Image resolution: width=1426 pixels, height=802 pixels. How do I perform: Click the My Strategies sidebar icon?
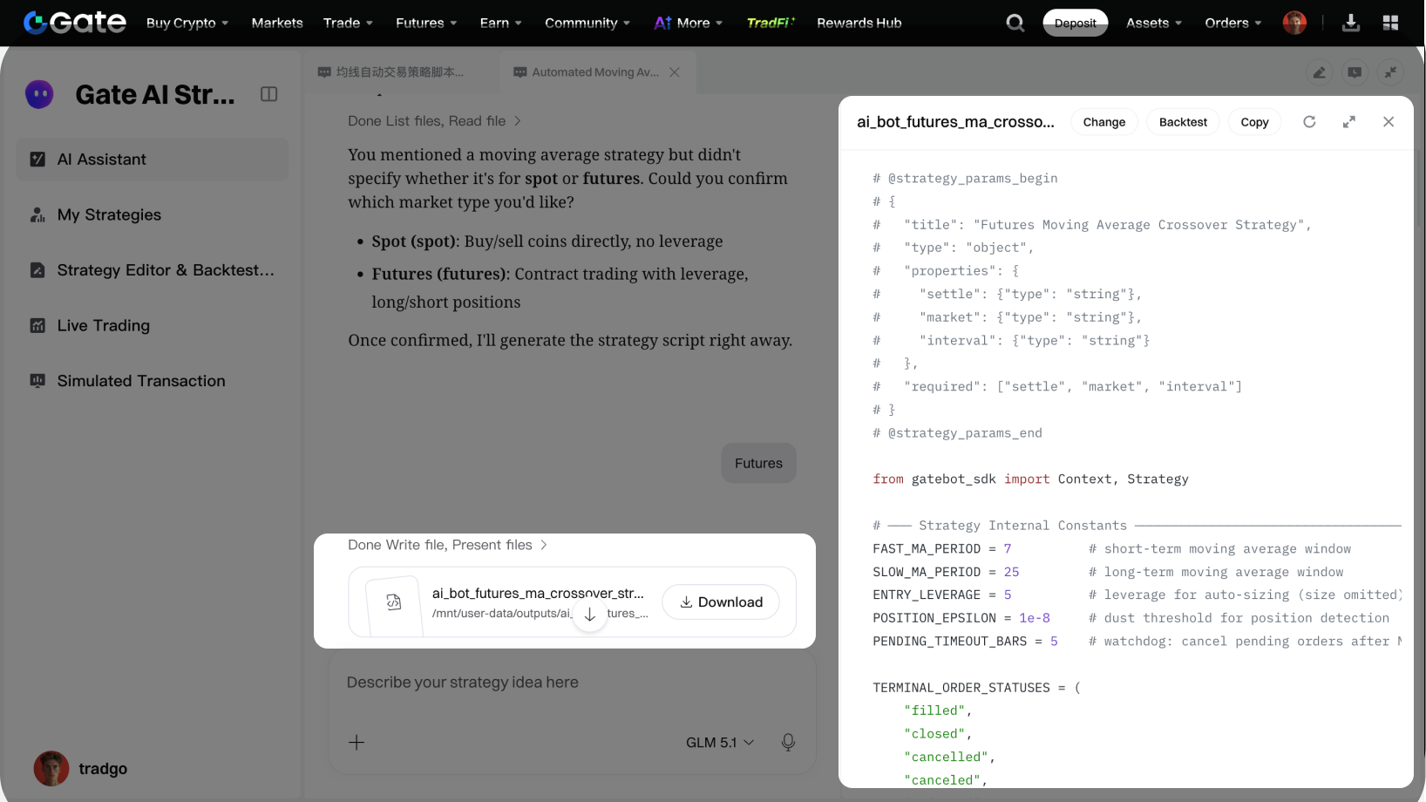pos(37,214)
